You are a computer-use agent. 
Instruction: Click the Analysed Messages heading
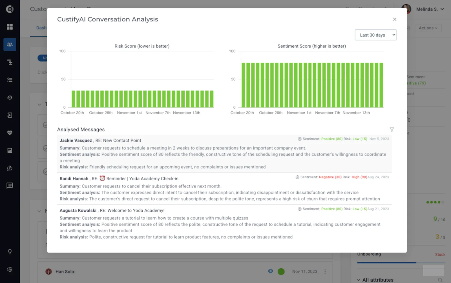click(x=81, y=130)
